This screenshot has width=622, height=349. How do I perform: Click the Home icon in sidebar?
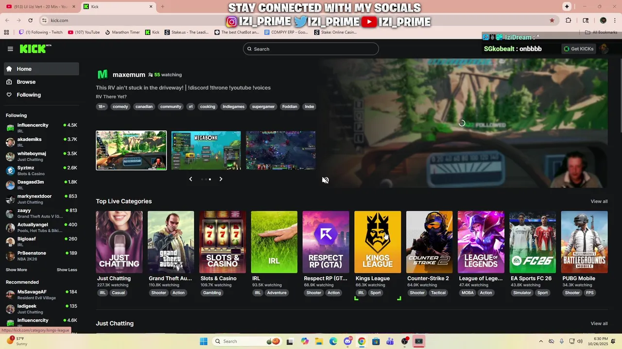pos(9,69)
